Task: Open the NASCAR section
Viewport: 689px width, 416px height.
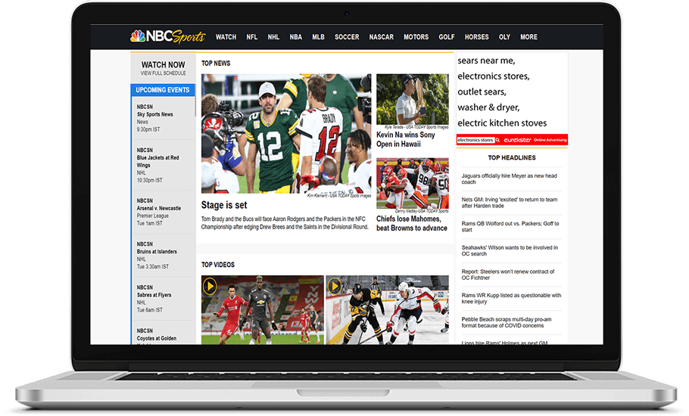Action: [382, 37]
